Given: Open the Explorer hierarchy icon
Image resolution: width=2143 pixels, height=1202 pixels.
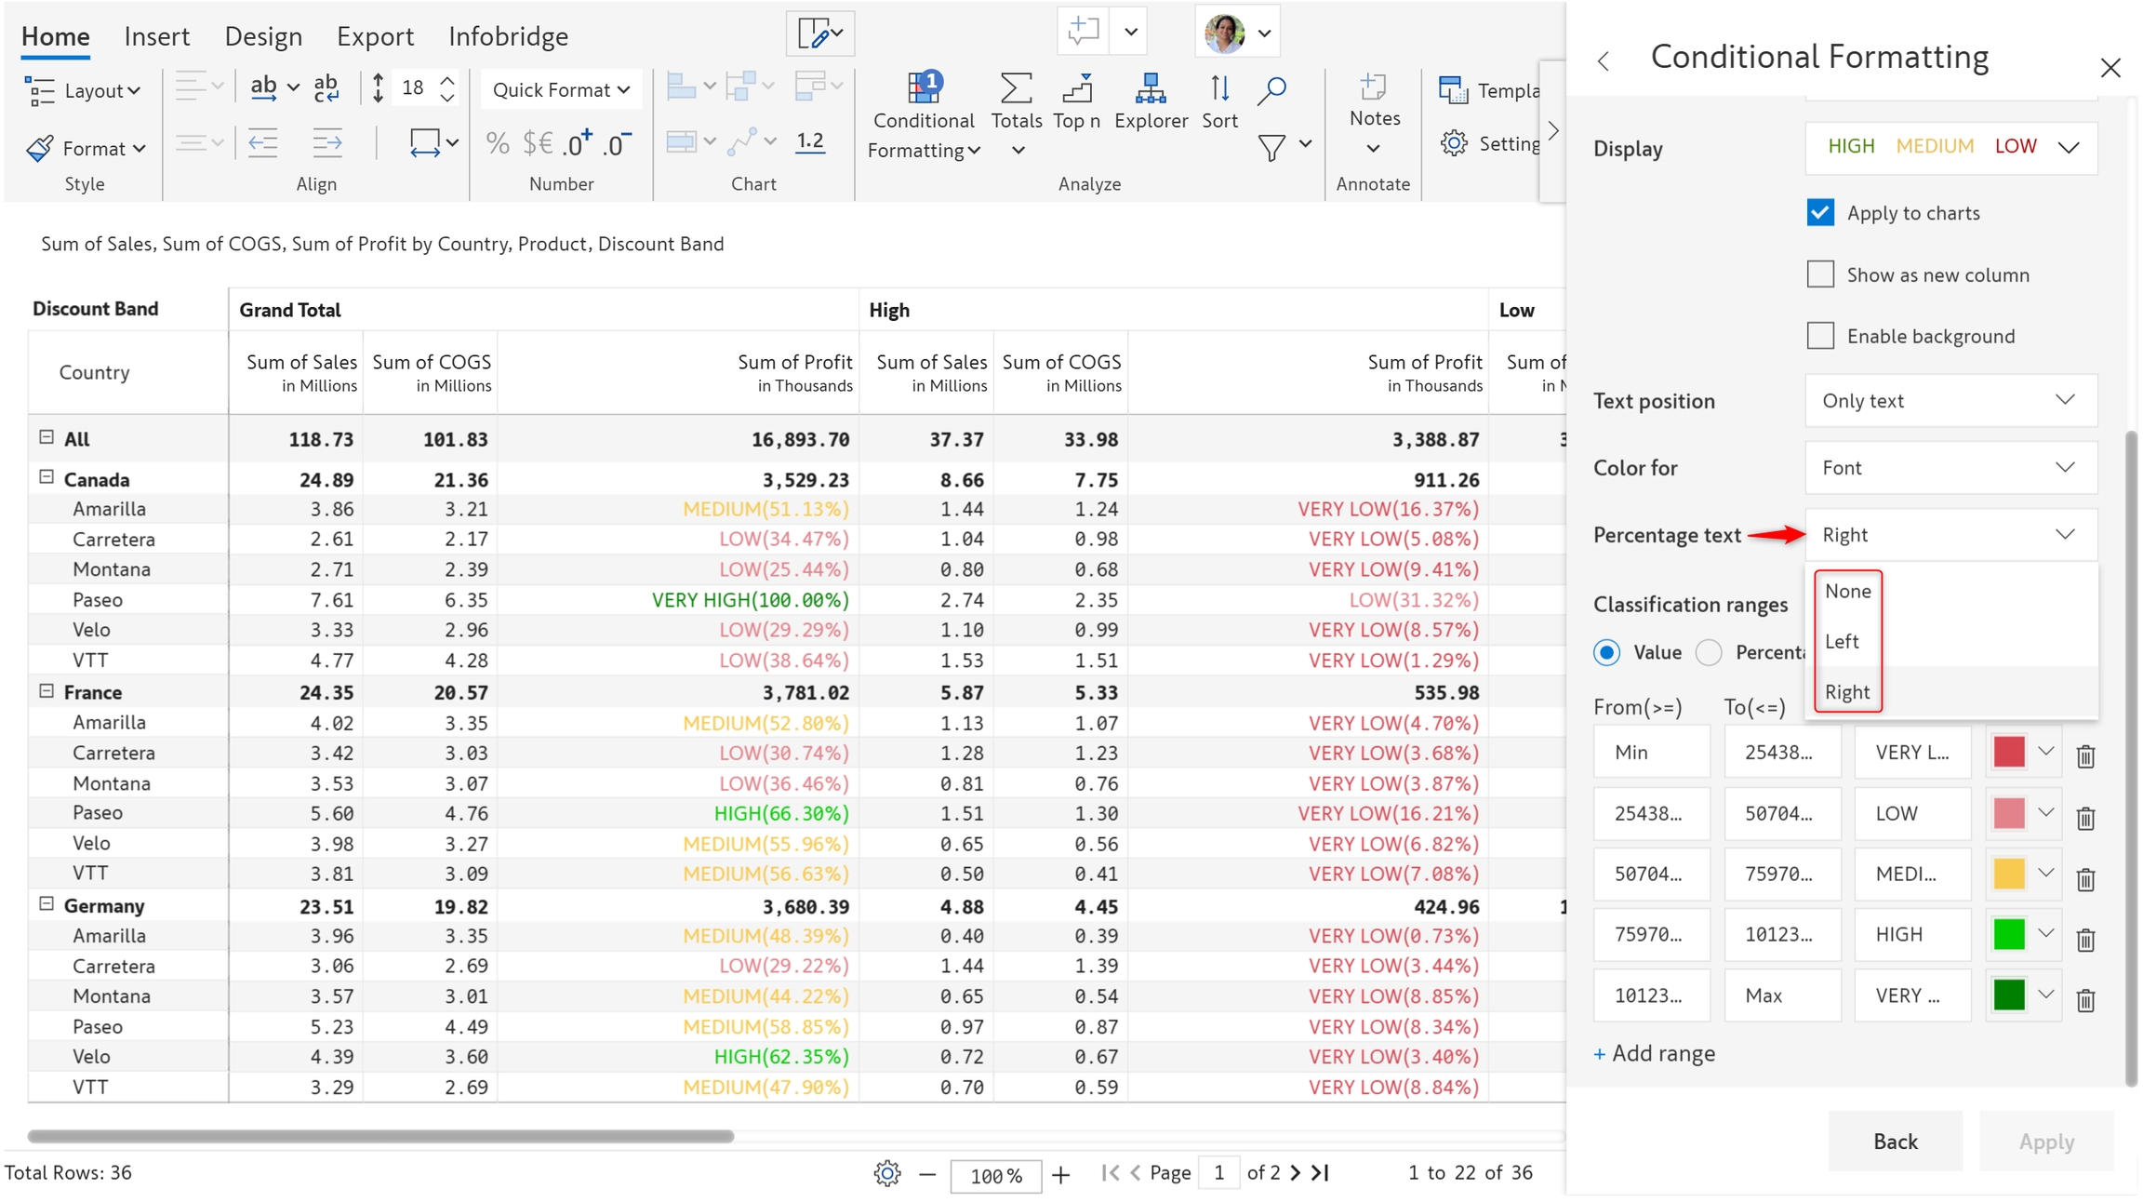Looking at the screenshot, I should tap(1150, 90).
